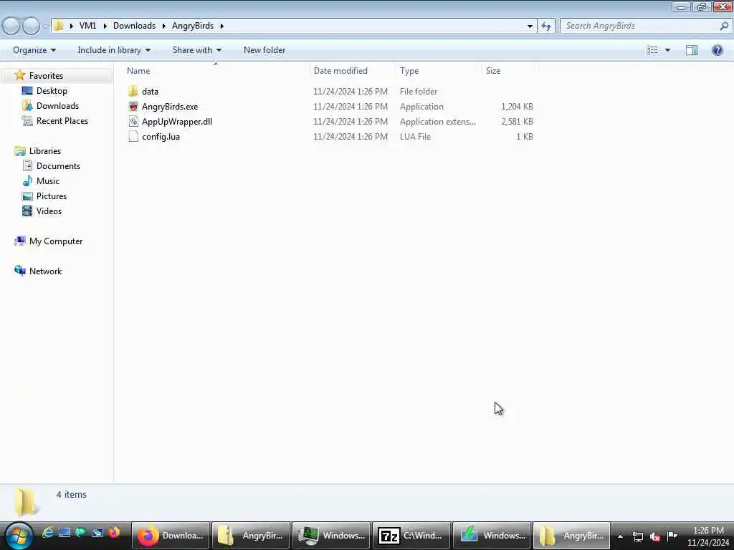
Task: Select the '1,204 KB' size cell
Action: coord(517,107)
